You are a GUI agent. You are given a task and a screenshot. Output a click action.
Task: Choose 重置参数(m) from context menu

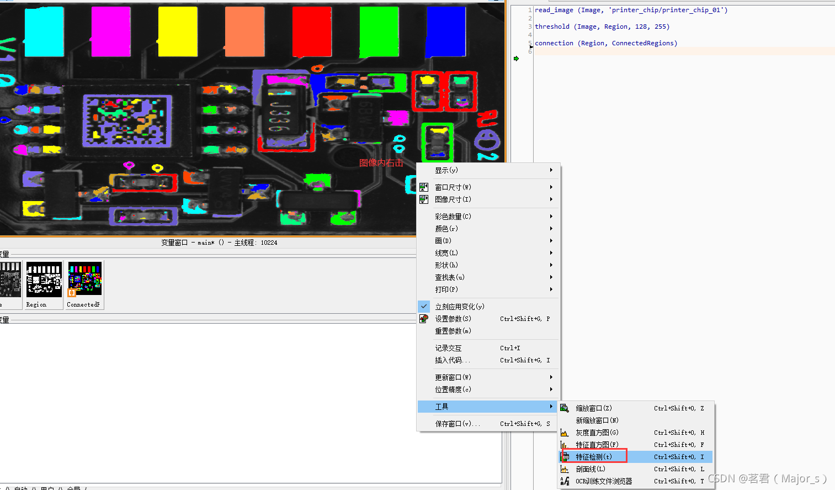[x=488, y=331]
